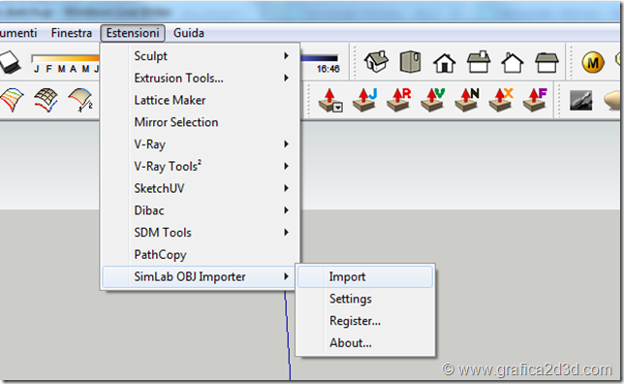
Task: Select the purple F push-pull tool
Action: pos(536,100)
